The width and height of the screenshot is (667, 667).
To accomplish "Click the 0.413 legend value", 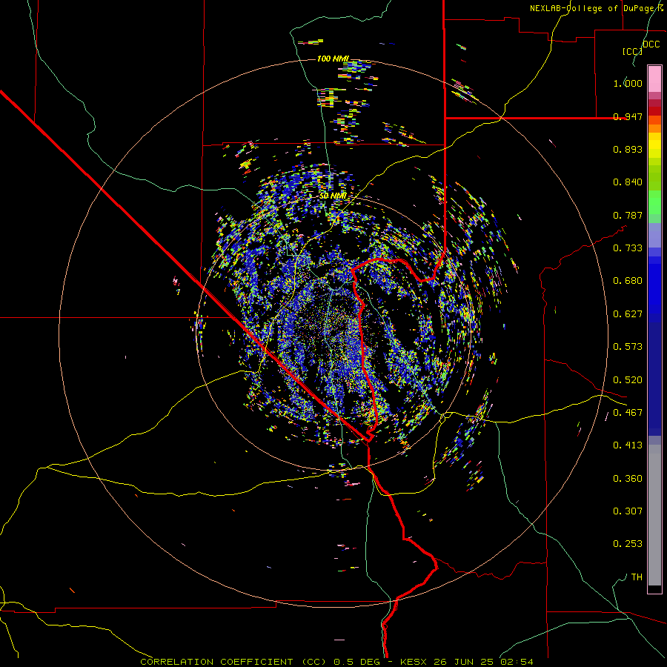I will [x=628, y=445].
